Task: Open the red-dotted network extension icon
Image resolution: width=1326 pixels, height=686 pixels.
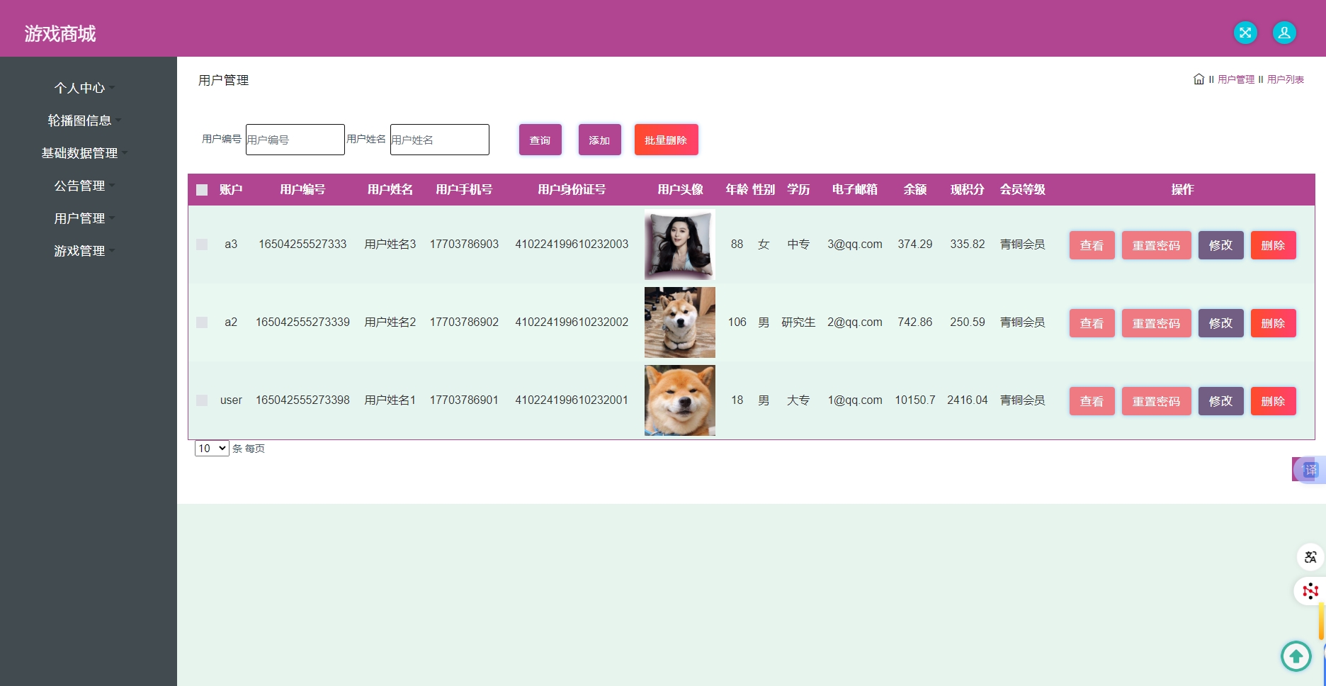Action: point(1310,590)
